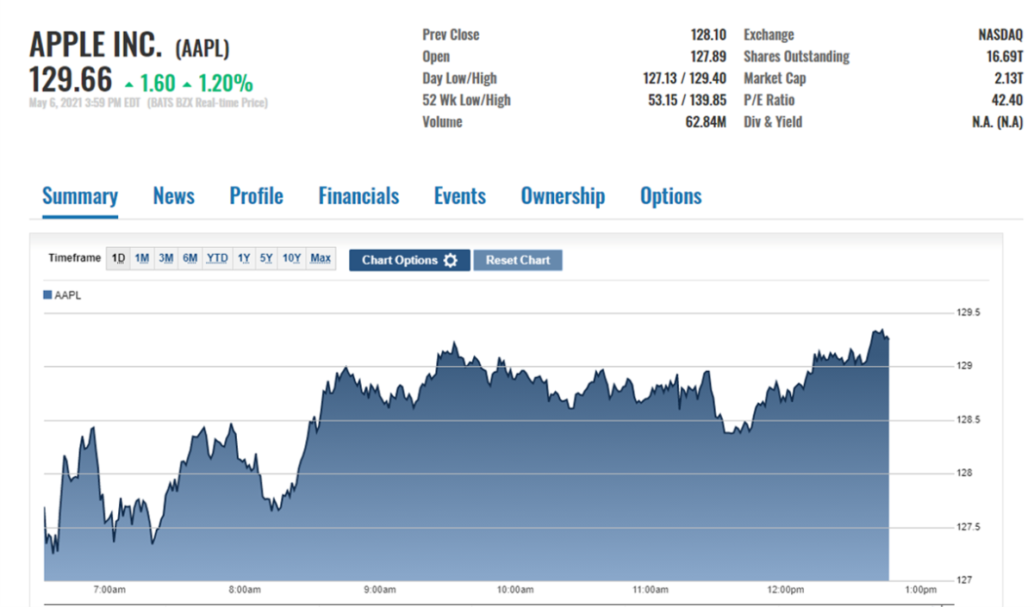Viewport: 1034px width, 607px height.
Task: Click the 42.40 P/E ratio value
Action: (1006, 100)
